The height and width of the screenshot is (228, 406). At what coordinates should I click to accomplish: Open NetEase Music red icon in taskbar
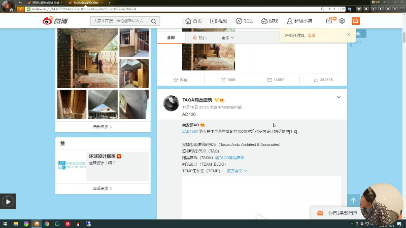67,224
